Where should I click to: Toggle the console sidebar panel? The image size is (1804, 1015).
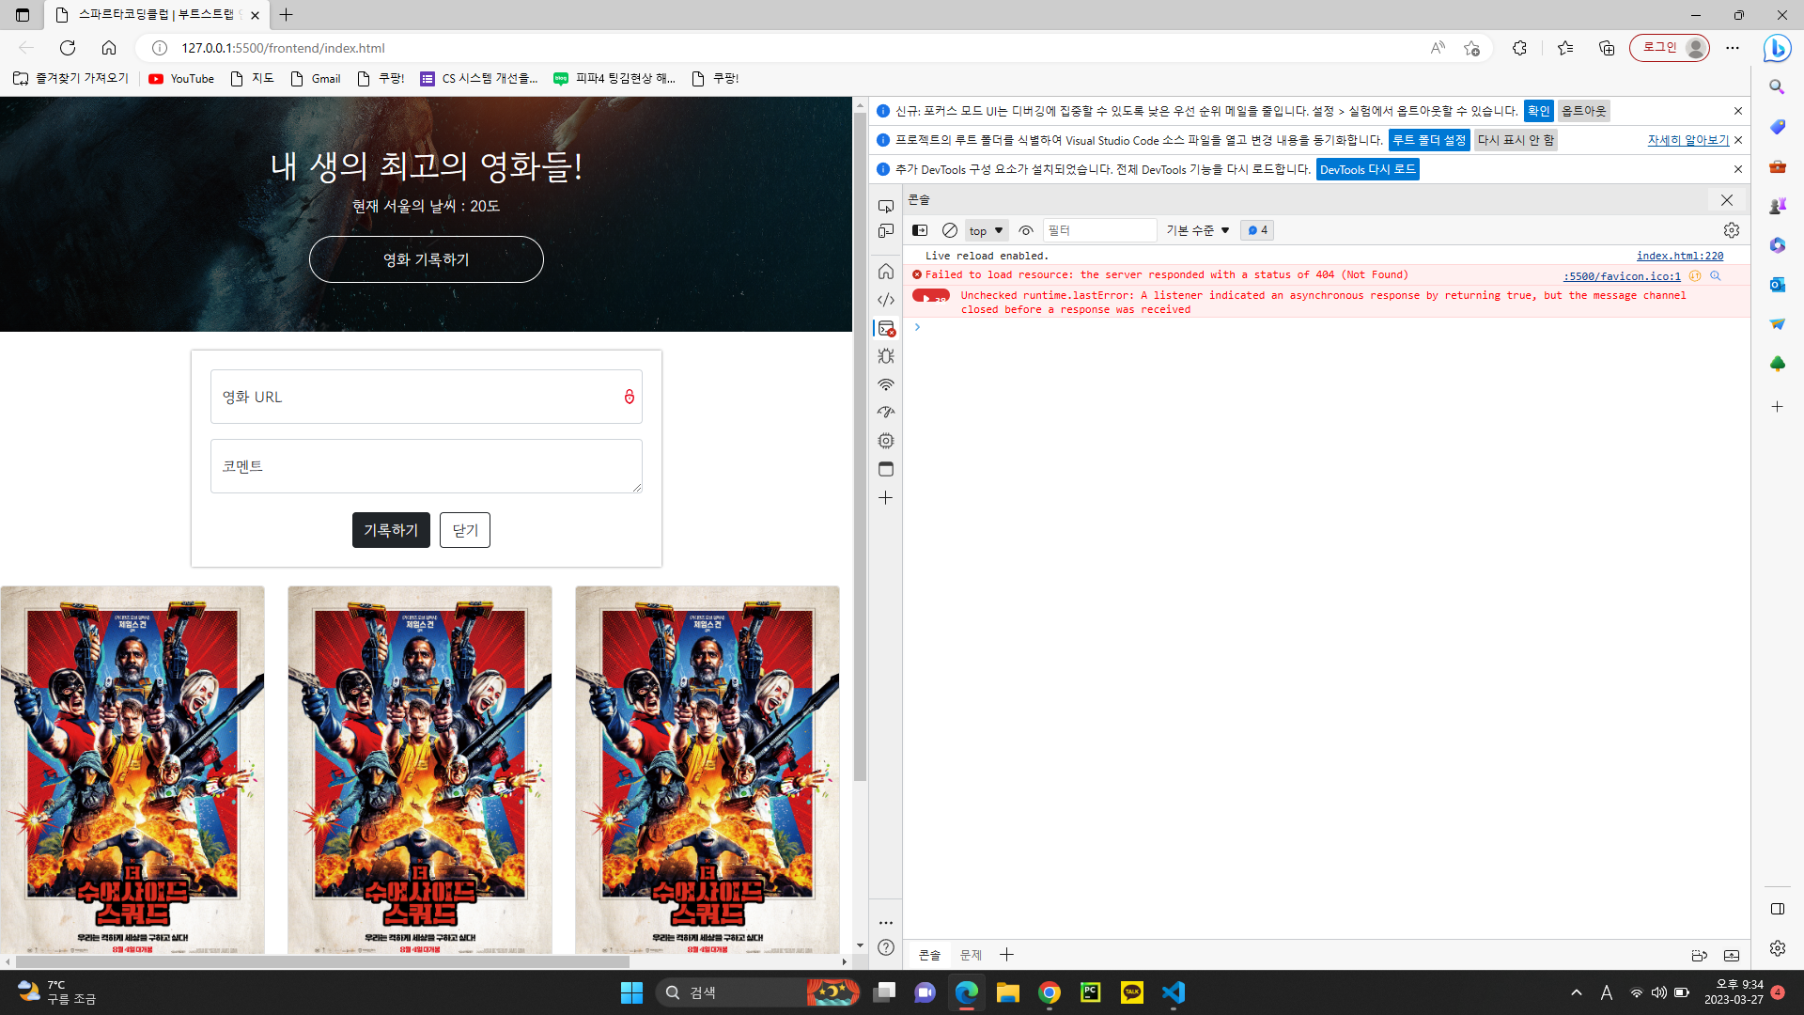920,230
